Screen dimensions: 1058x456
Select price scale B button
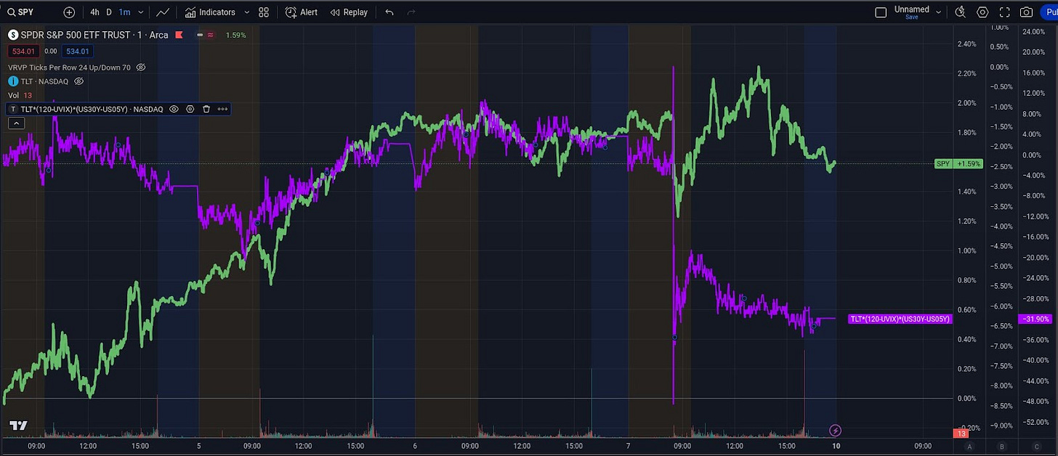(x=1002, y=446)
